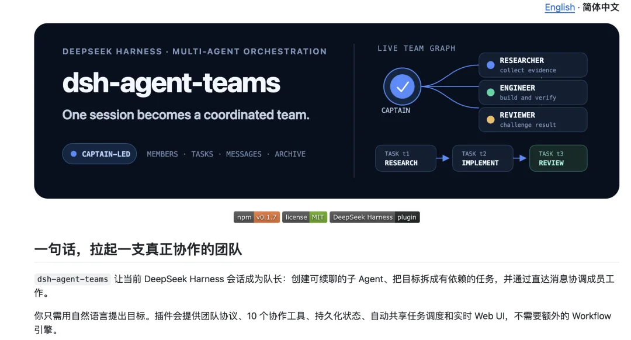Screen dimensions: 631x340
Task: Click the green dot in ENGINEER card
Action: coord(491,92)
